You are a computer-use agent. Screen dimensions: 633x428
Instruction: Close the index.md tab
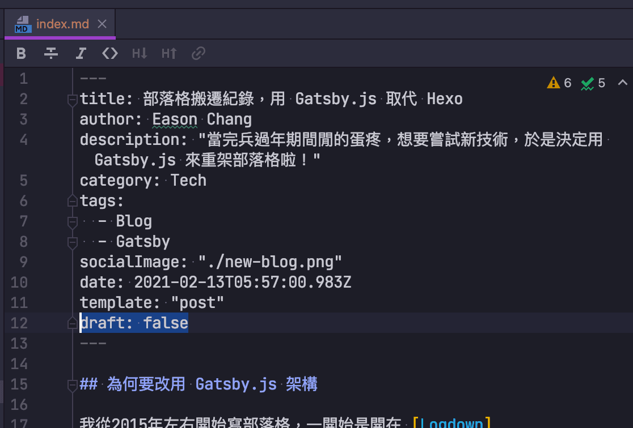click(x=102, y=24)
